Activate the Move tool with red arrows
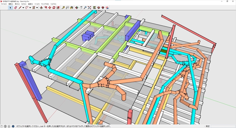 50,7
